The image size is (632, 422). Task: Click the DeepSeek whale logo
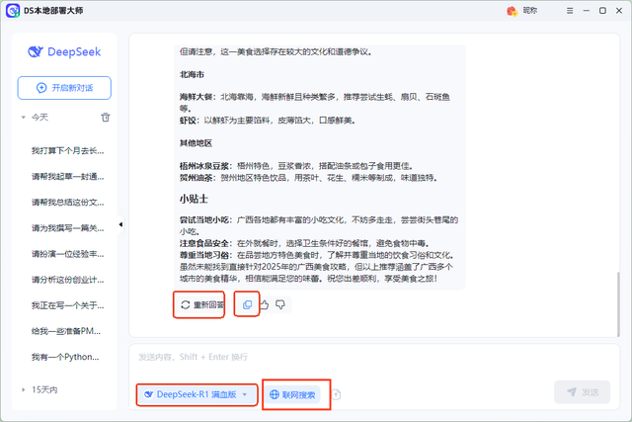coord(36,51)
